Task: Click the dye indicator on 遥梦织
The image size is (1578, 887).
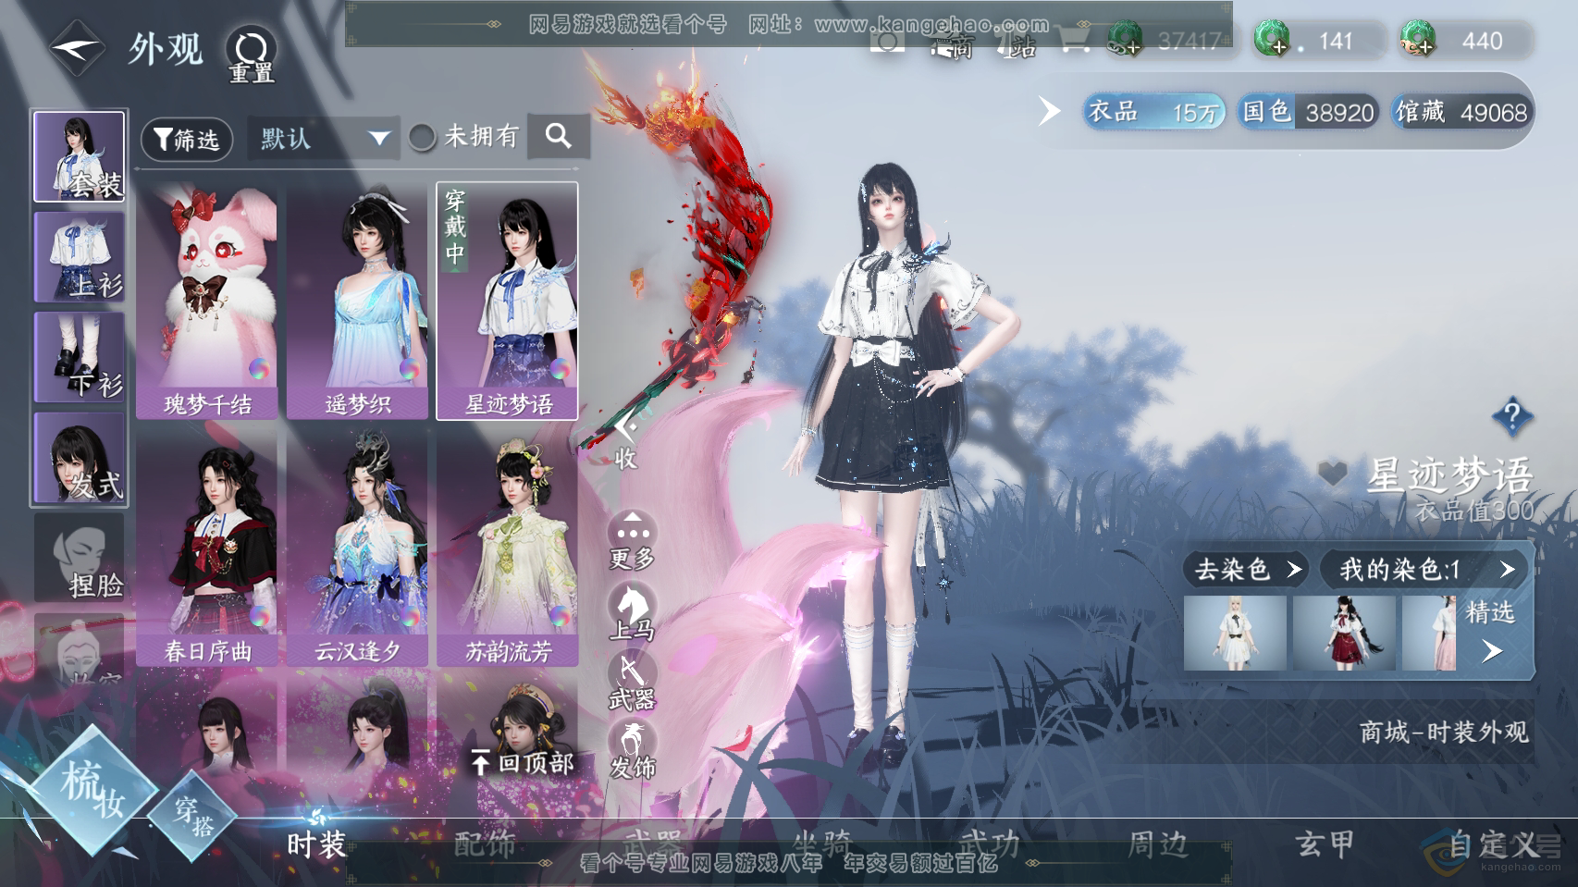Action: tap(409, 369)
